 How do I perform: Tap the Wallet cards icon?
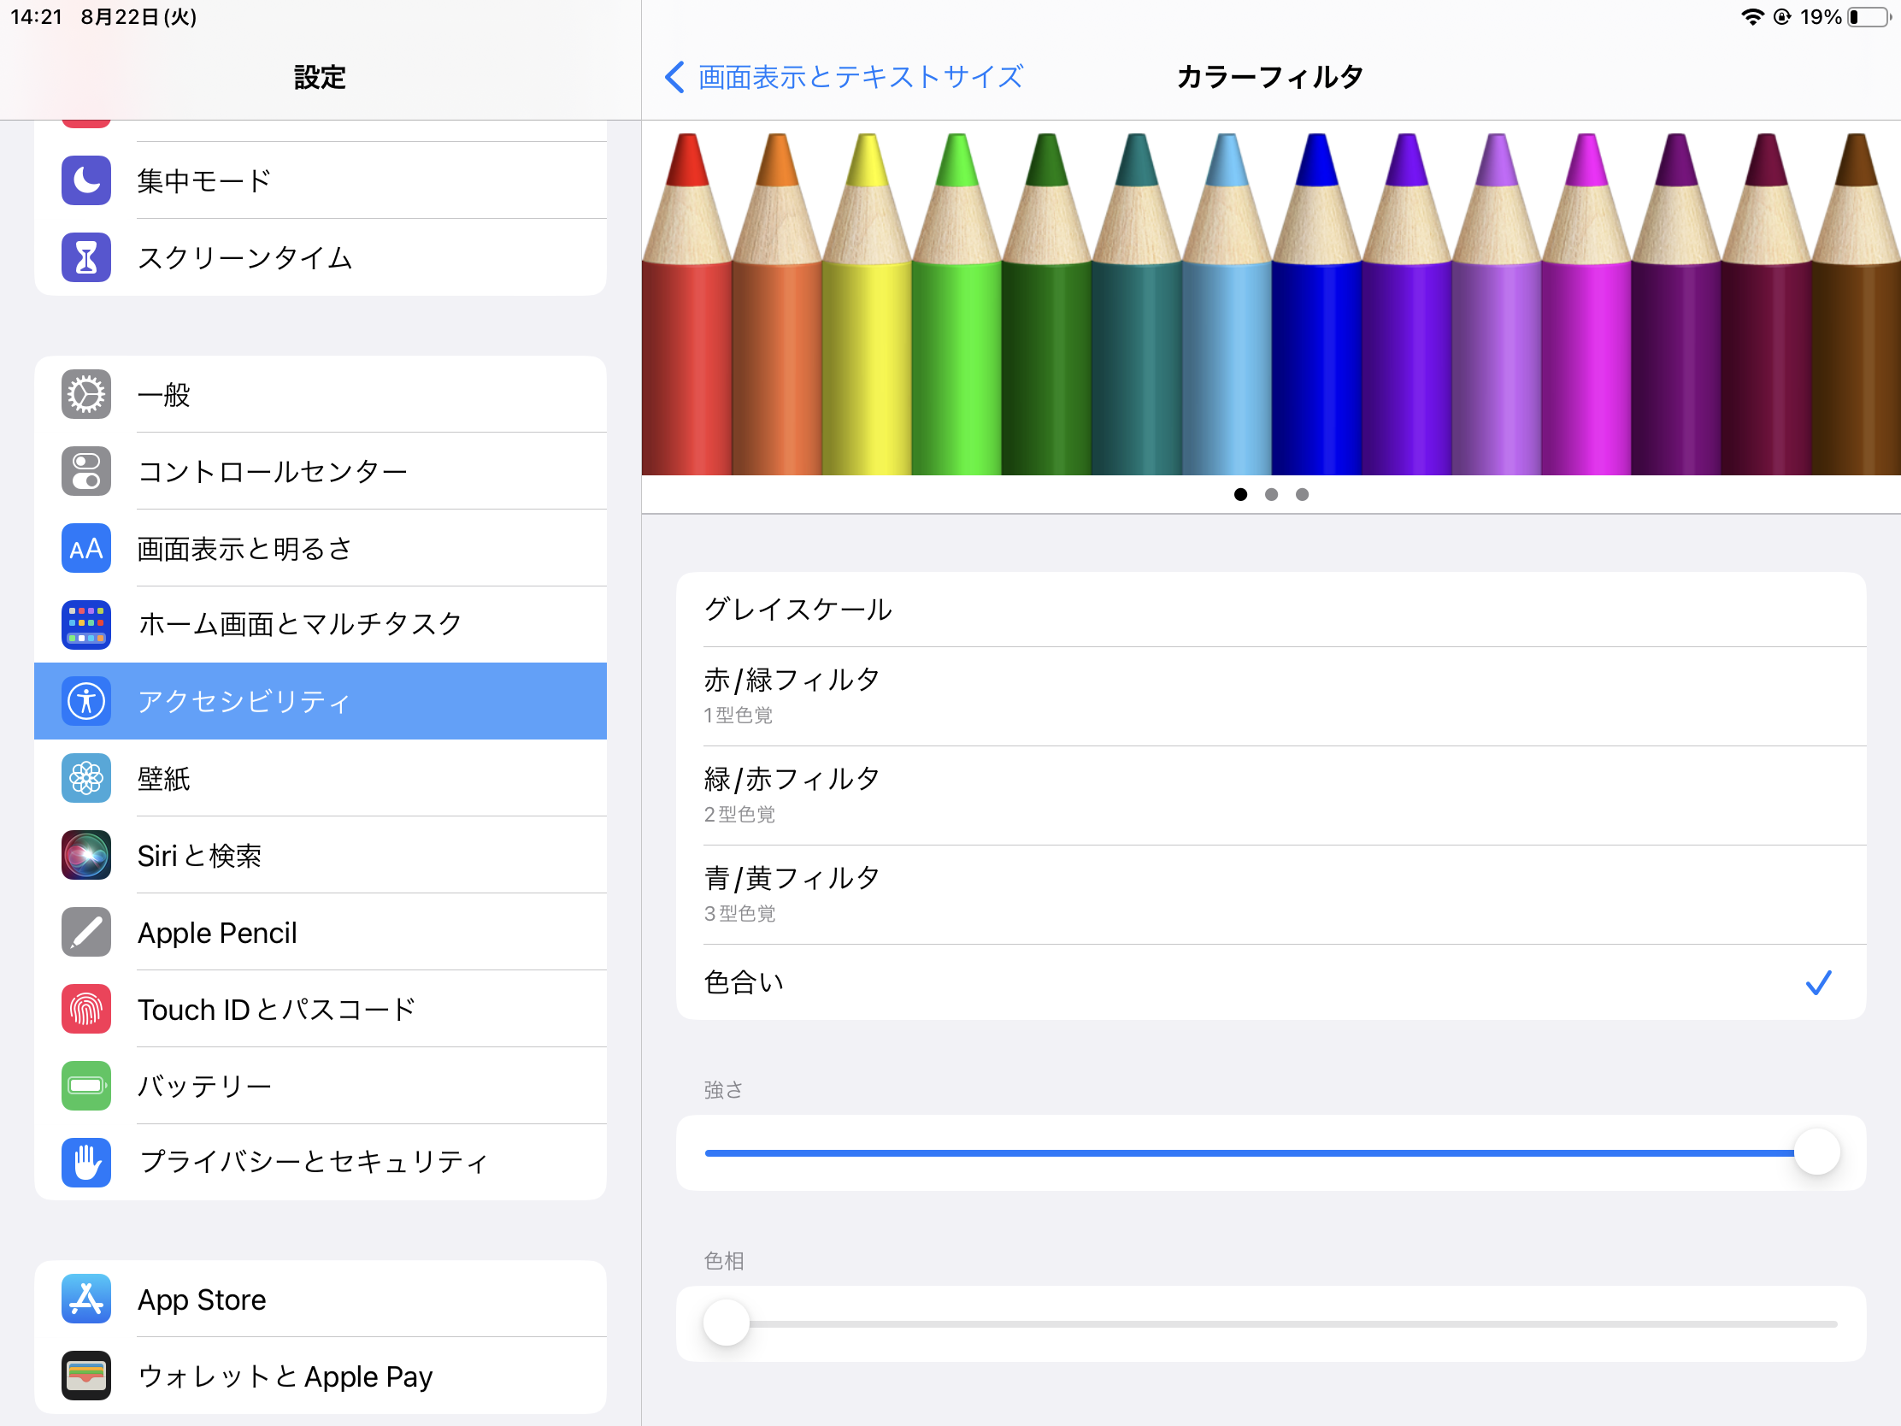coord(86,1376)
